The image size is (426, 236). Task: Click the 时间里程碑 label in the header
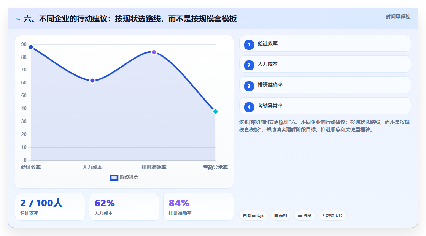pyautogui.click(x=398, y=17)
